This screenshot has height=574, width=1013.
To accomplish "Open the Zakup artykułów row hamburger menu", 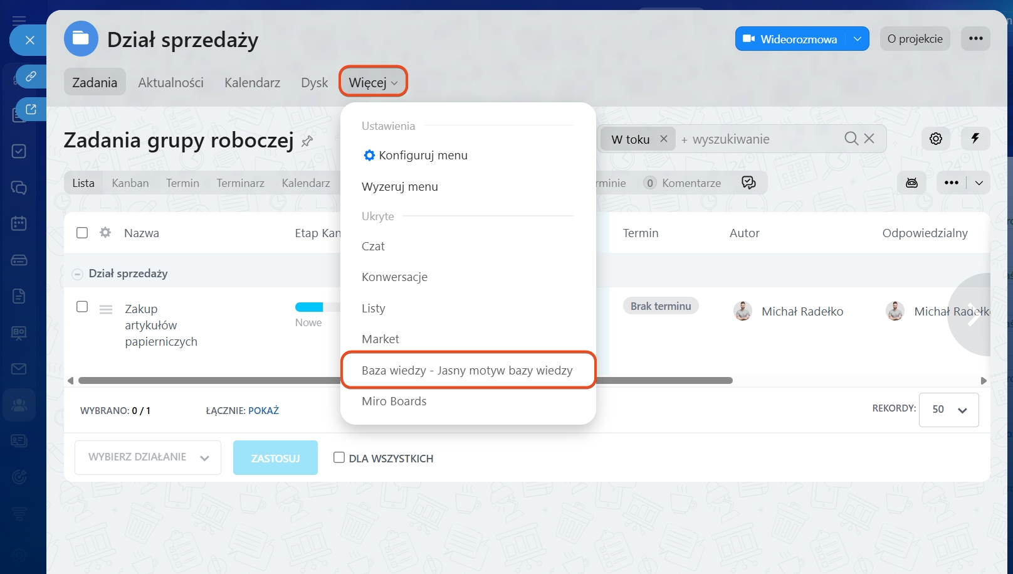I will 106,309.
